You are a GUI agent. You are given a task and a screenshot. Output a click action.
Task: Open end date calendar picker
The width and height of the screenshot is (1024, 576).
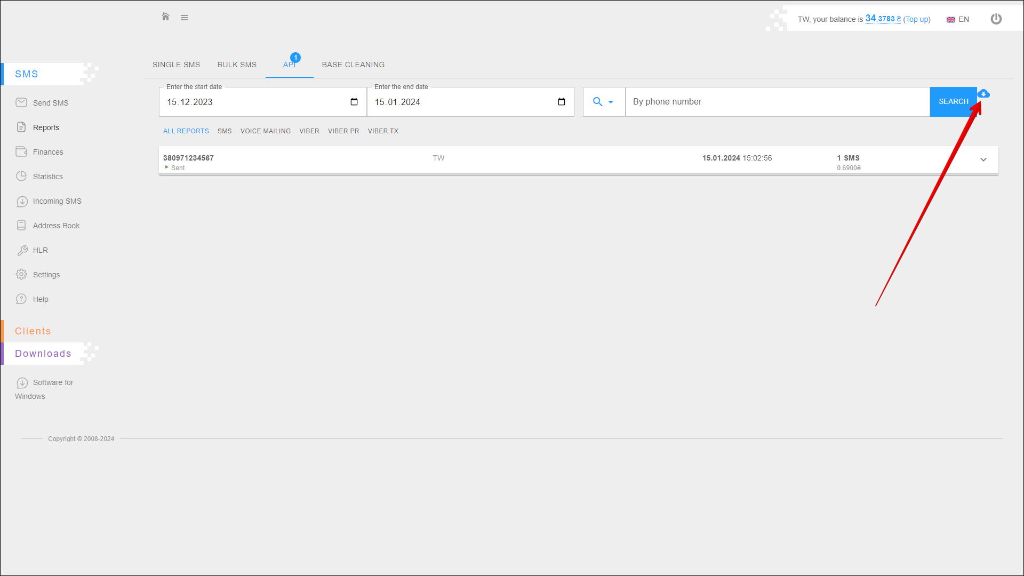pyautogui.click(x=562, y=102)
